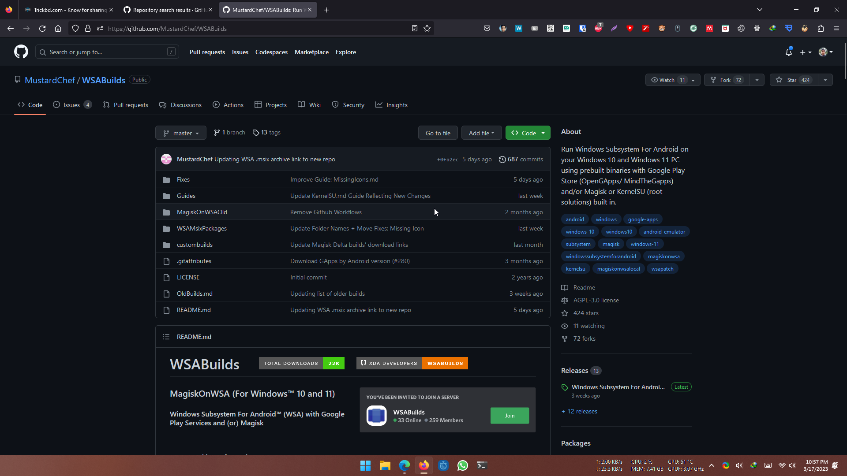Open the + 12 releases link
Screen dimensions: 847x476
coord(579,412)
